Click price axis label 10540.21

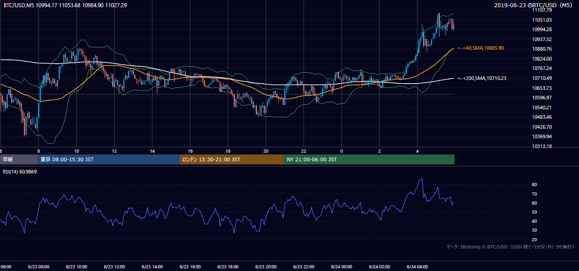point(542,107)
